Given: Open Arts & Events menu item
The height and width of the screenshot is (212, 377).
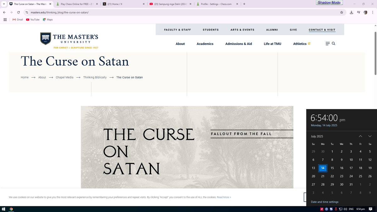Looking at the screenshot, I should tap(243, 30).
